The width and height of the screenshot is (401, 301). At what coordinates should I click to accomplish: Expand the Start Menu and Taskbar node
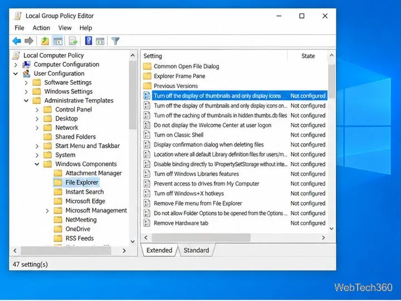click(37, 146)
